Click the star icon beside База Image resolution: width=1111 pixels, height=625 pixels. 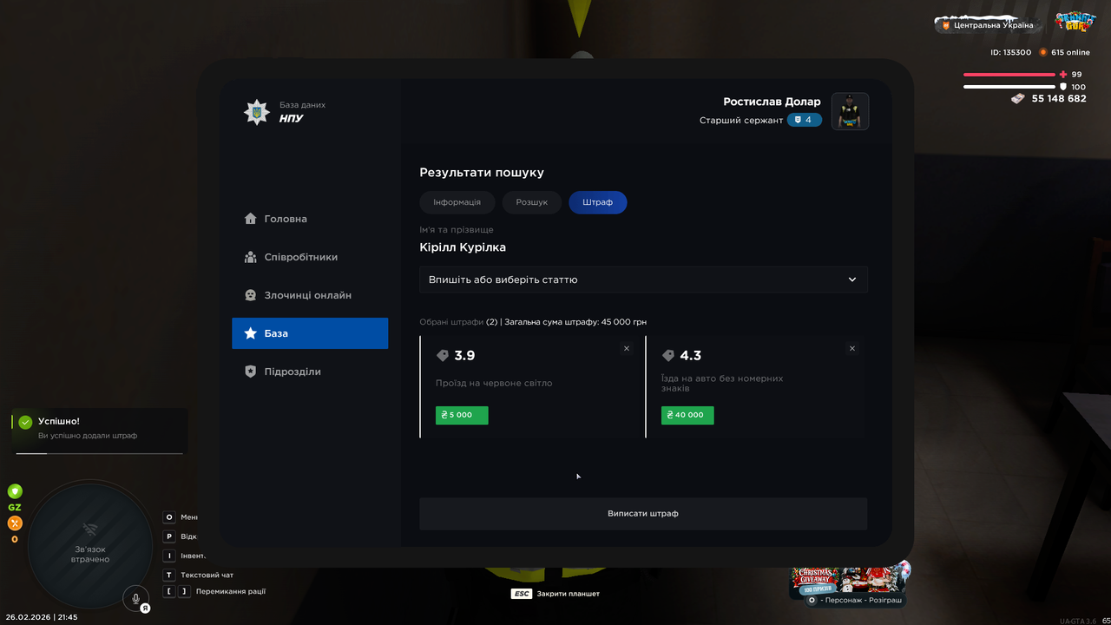pos(250,333)
